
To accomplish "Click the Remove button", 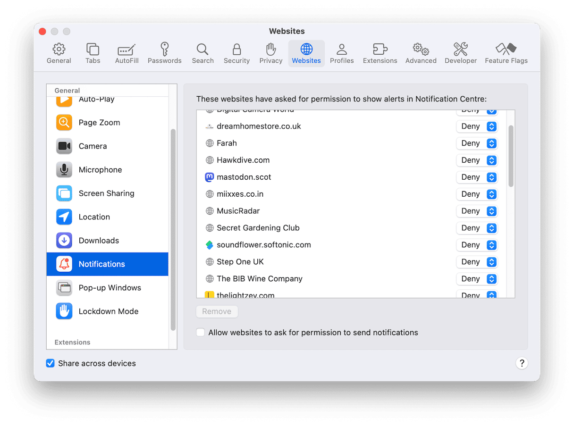I will (x=217, y=311).
